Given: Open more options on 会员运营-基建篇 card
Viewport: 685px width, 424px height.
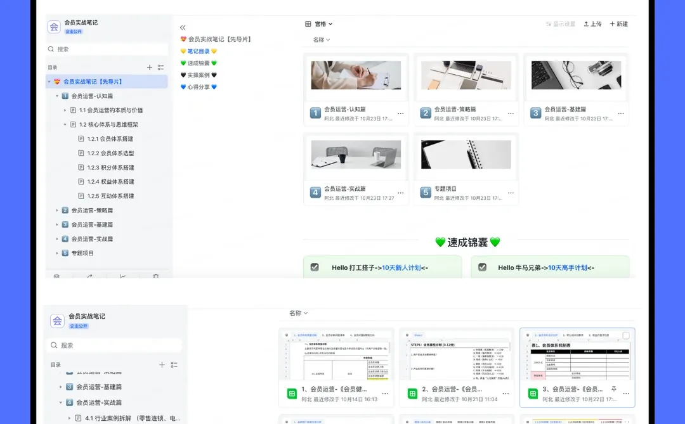Looking at the screenshot, I should click(x=621, y=113).
